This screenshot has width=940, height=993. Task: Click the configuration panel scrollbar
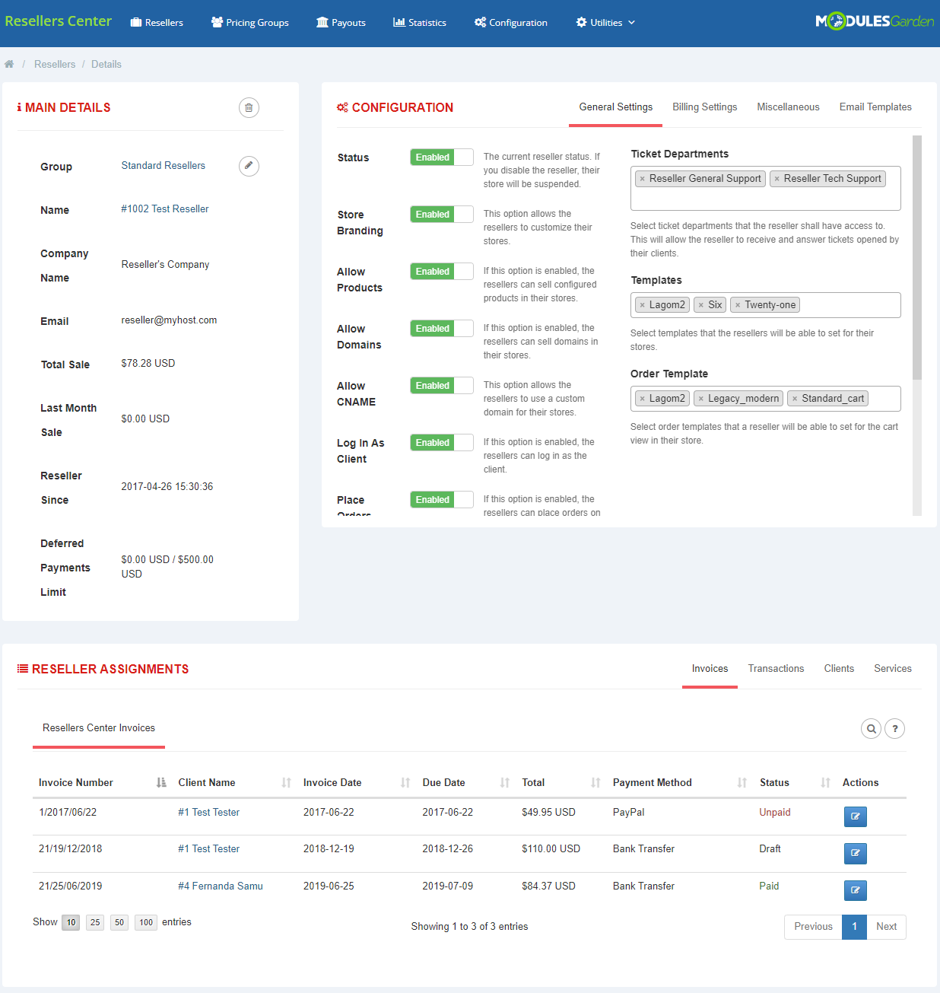pos(917,257)
